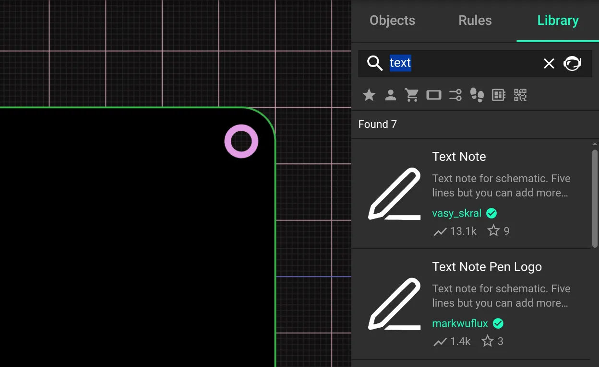Image resolution: width=599 pixels, height=367 pixels.
Task: Open author markwuflux profile link
Action: click(x=460, y=323)
